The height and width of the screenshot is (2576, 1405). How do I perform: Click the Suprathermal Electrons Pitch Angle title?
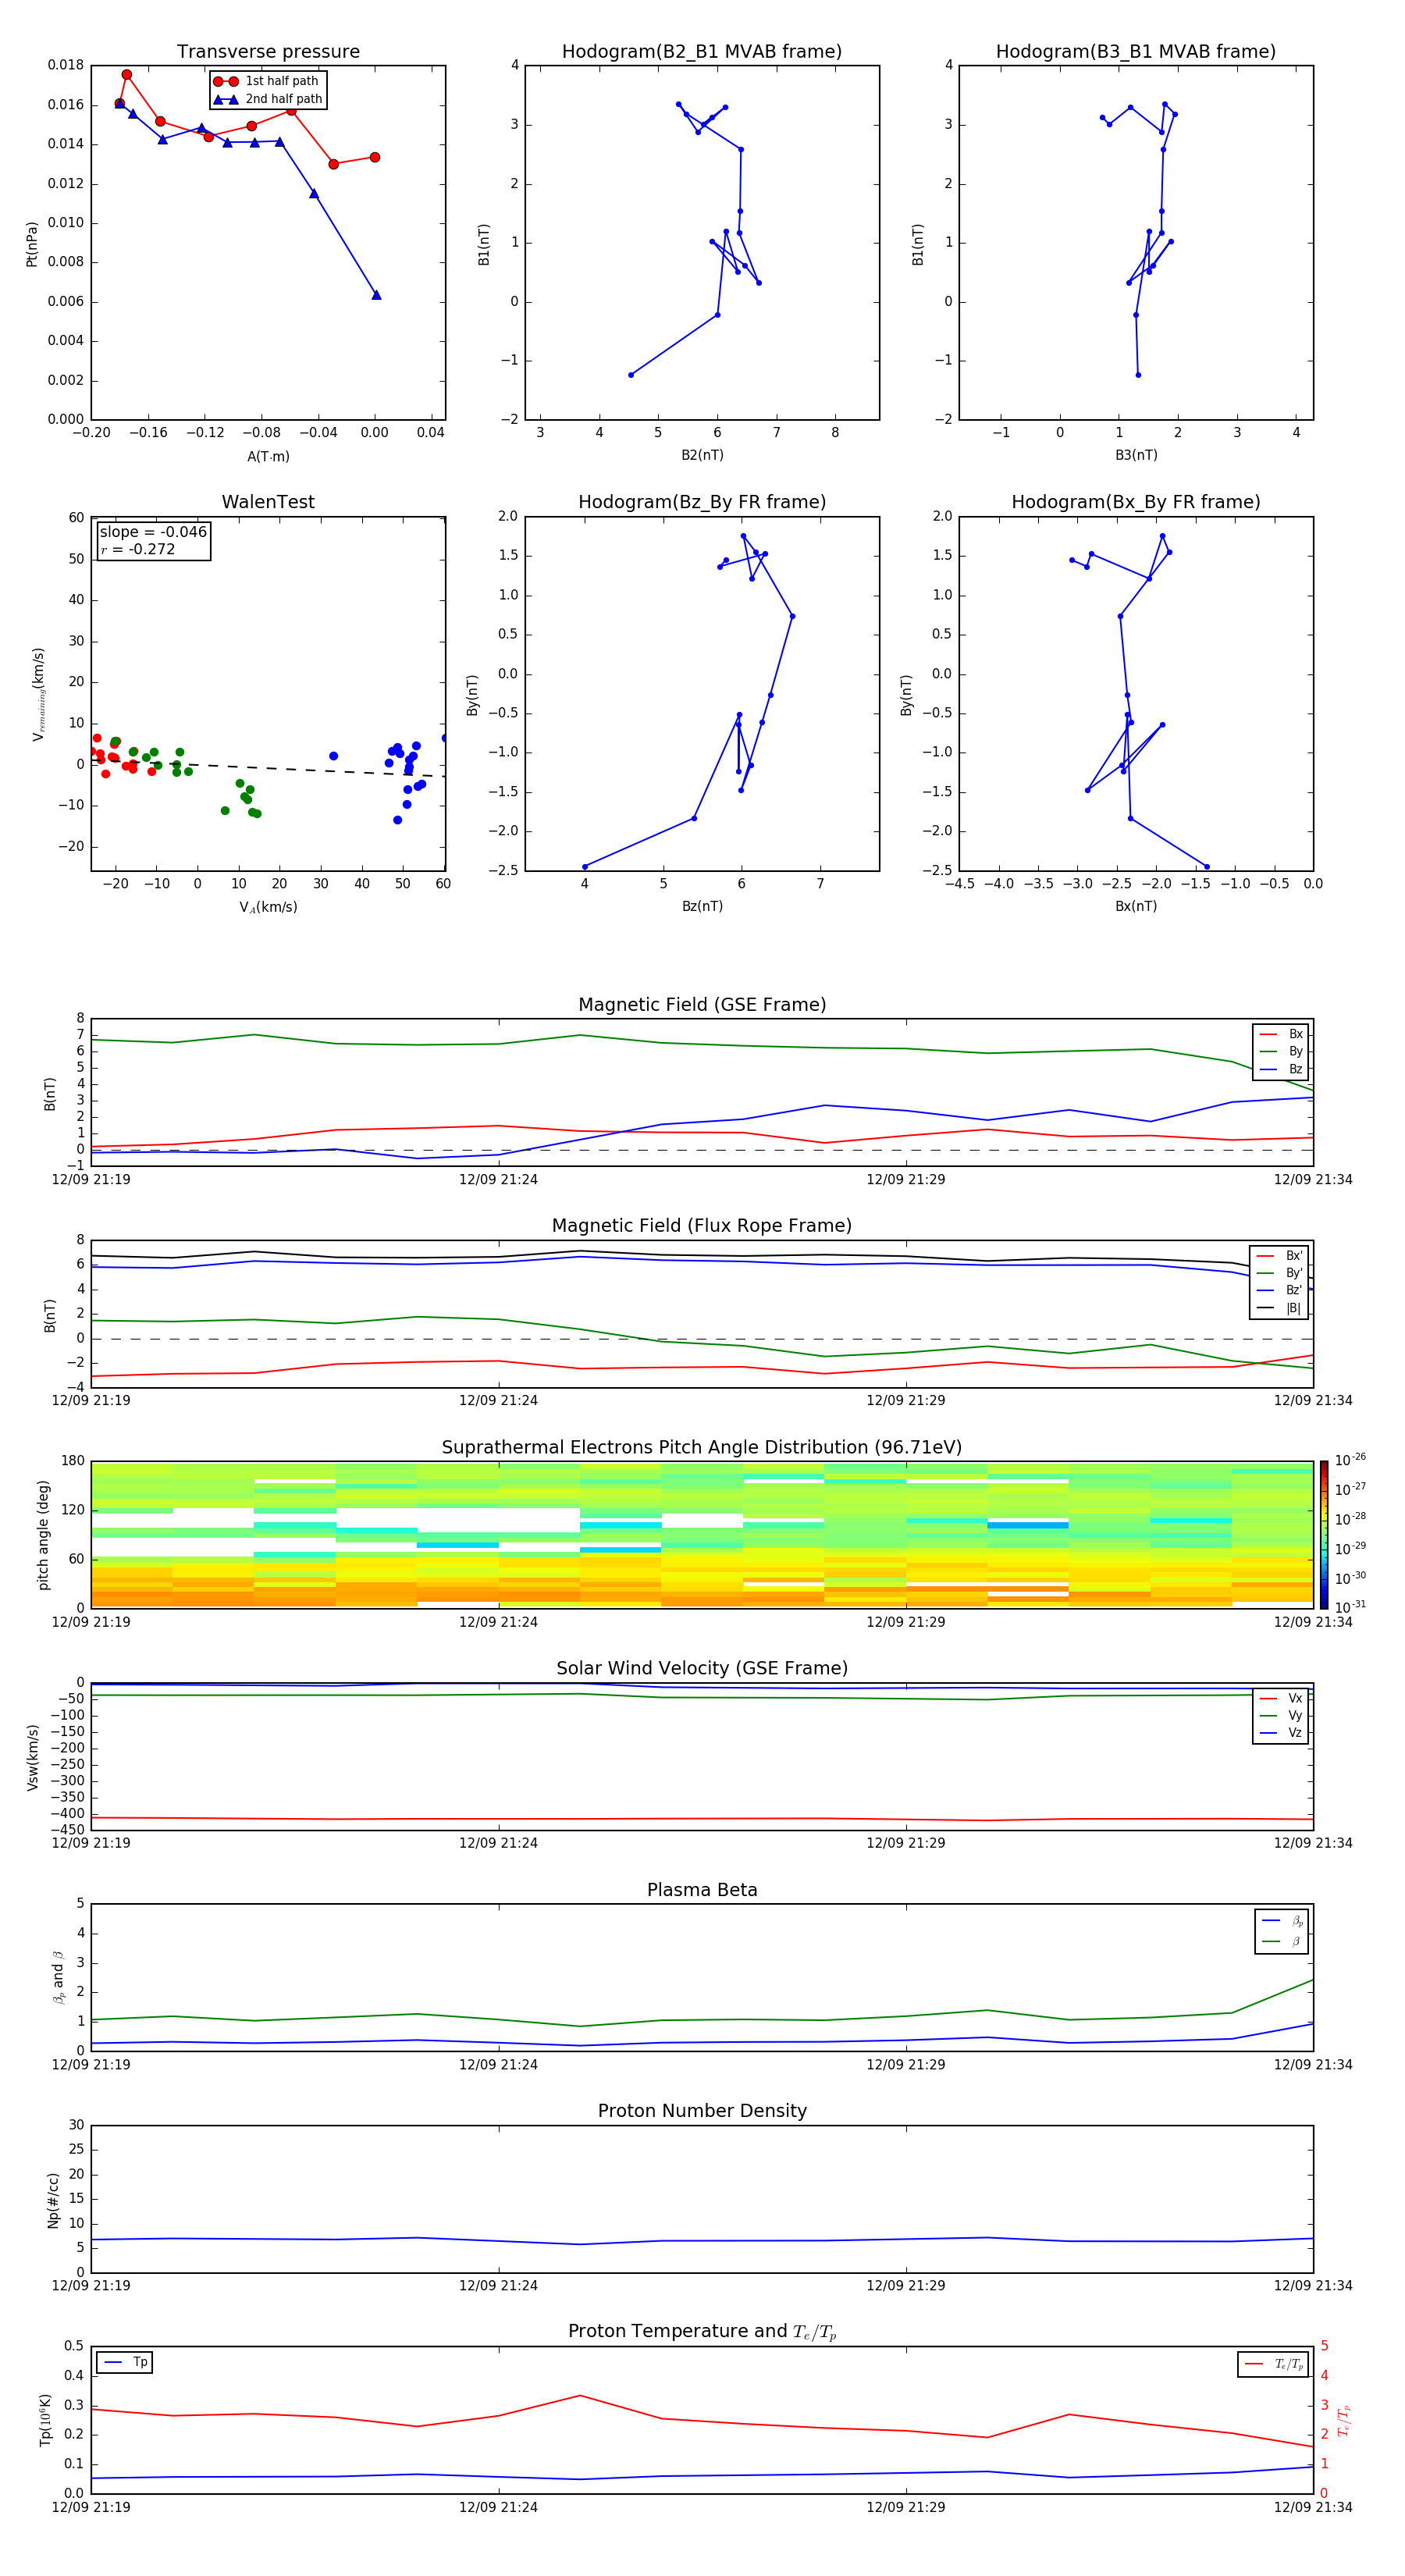[x=702, y=1448]
